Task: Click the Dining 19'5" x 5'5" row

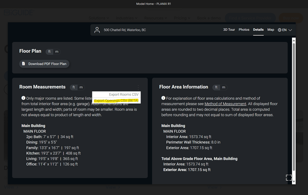Action: [42, 142]
